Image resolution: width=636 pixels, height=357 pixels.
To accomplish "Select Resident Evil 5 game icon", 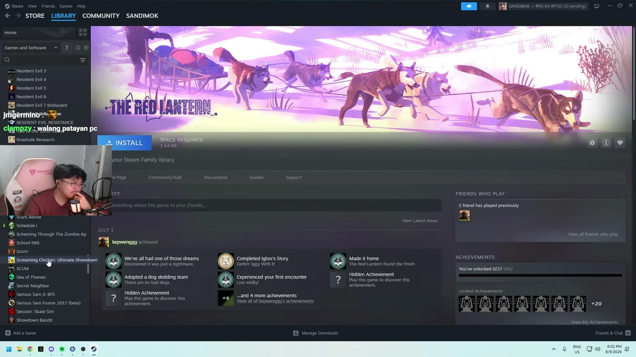I will coord(11,88).
